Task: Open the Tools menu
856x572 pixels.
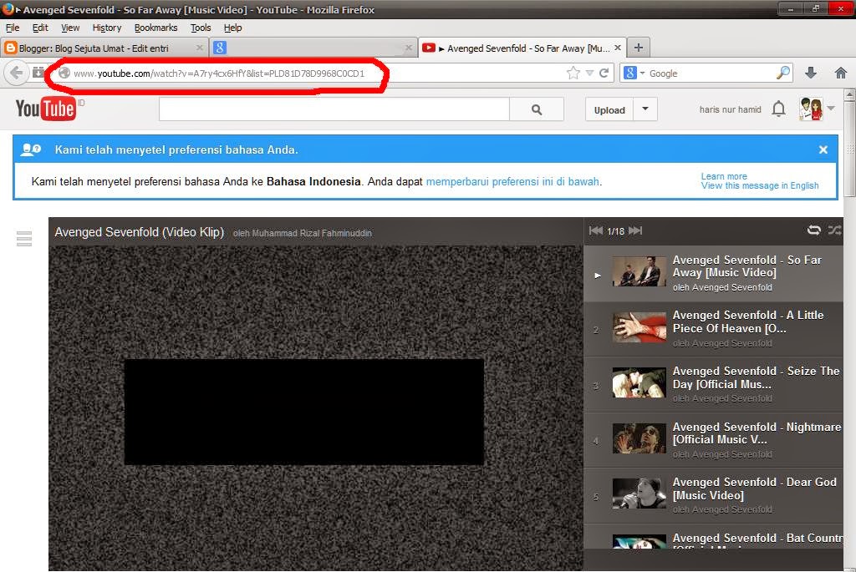Action: 201,28
